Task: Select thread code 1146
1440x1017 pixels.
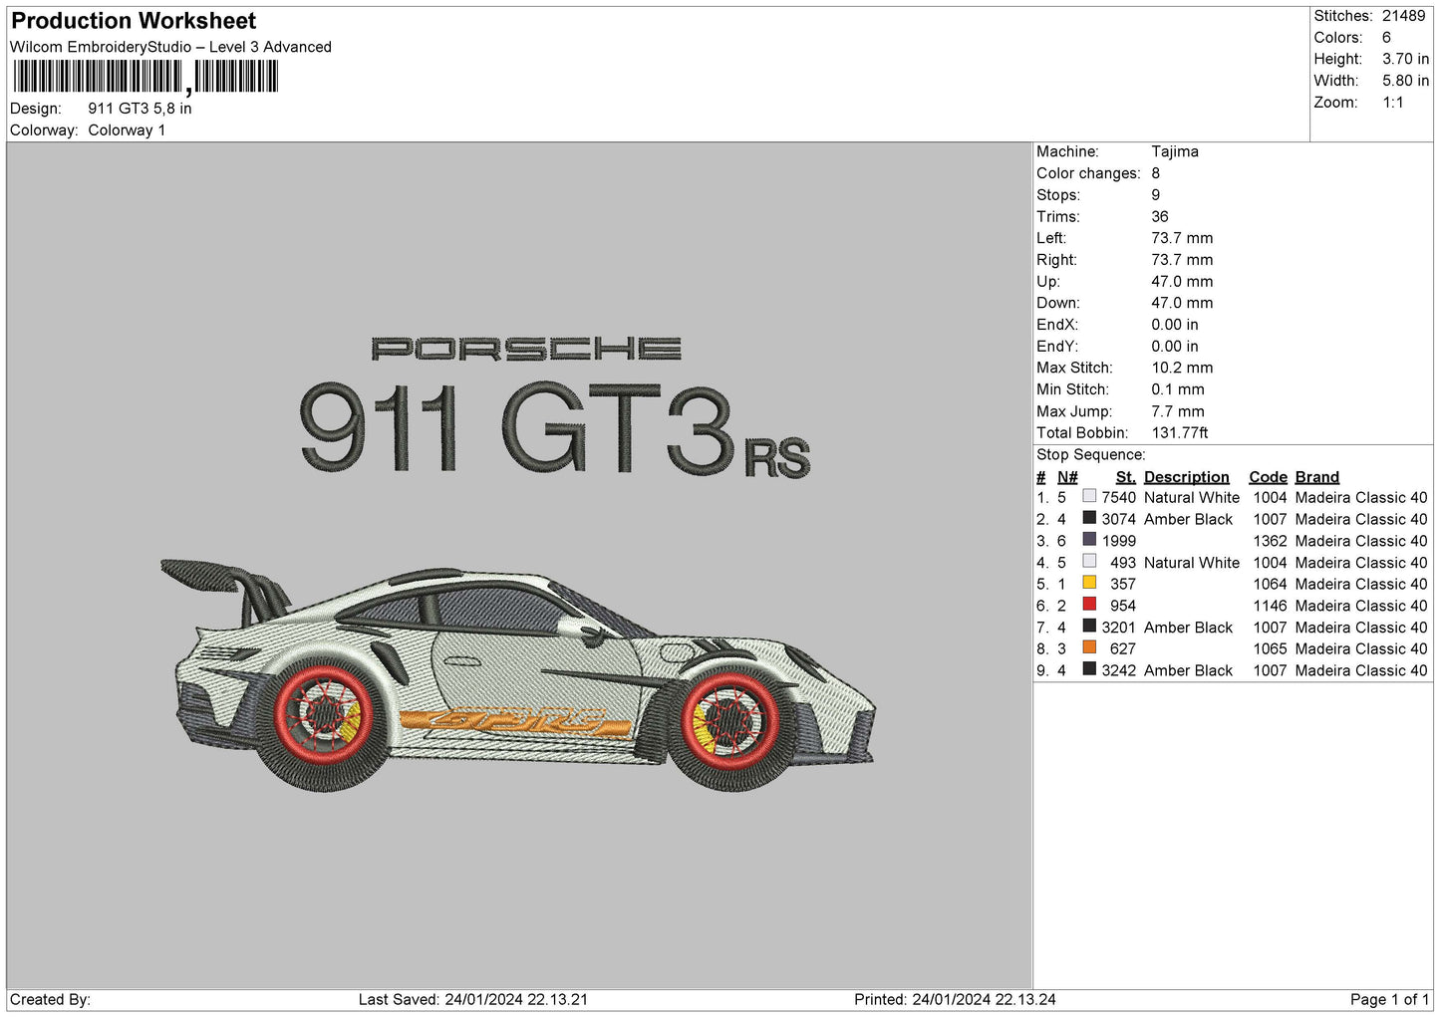Action: [1271, 606]
